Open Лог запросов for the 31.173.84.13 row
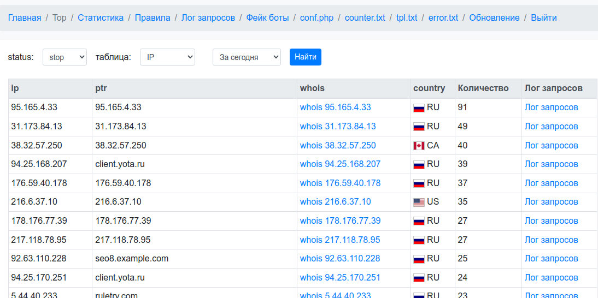The width and height of the screenshot is (598, 298). [x=551, y=127]
